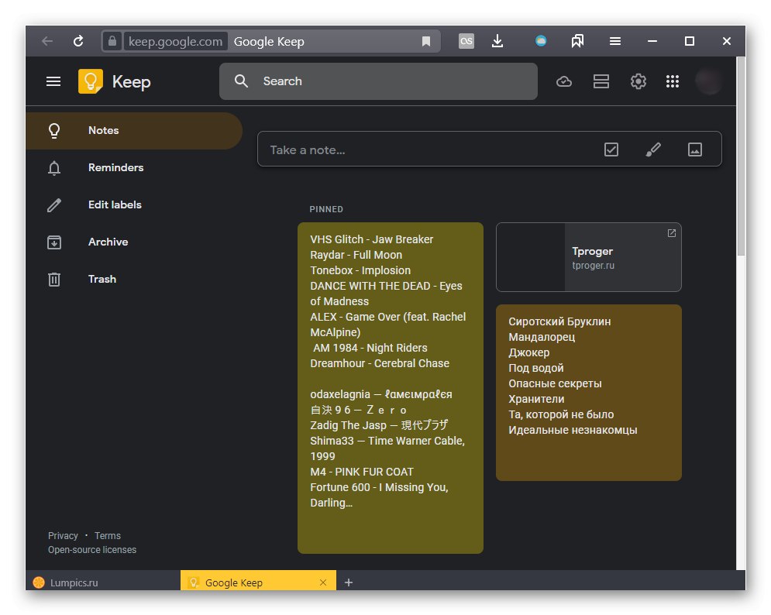Click 'Raydar - Full Moon' line
This screenshot has height=615, width=771.
click(356, 255)
